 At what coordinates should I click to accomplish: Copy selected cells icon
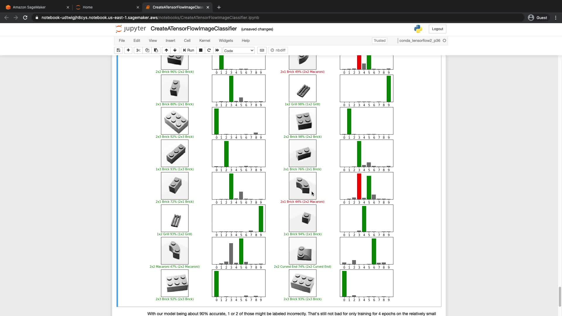click(147, 50)
